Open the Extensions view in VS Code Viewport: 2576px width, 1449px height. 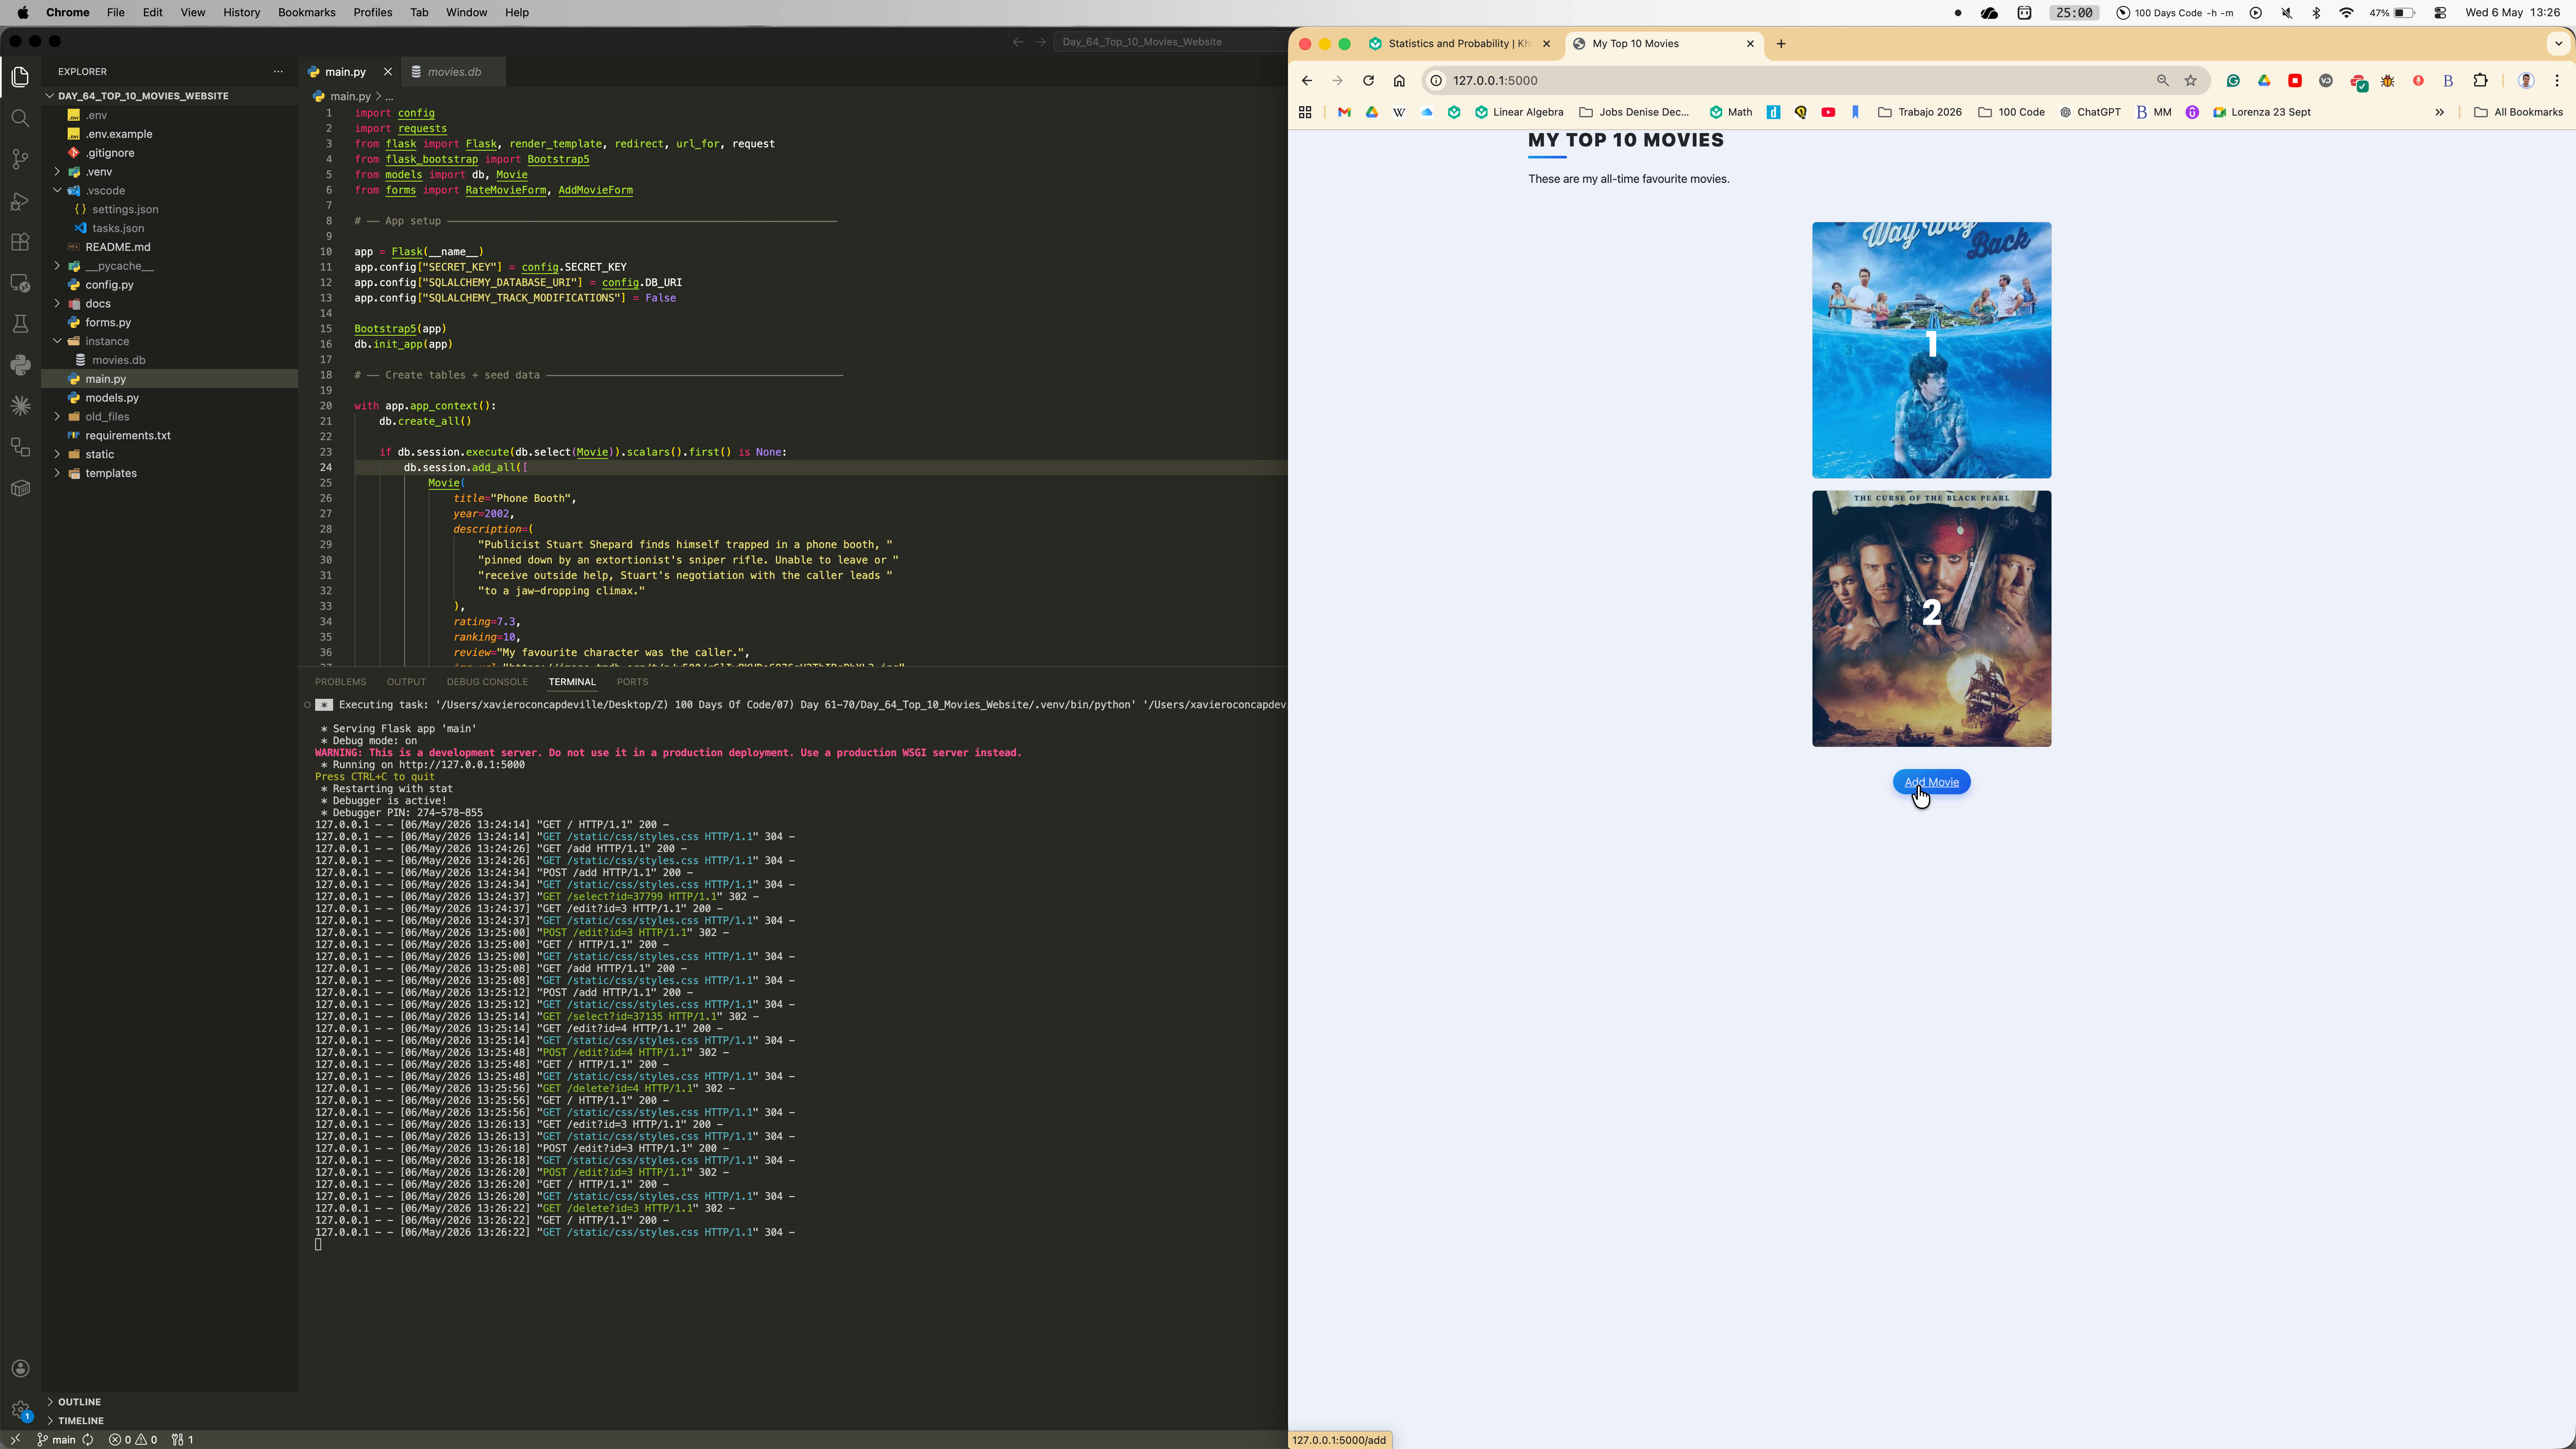coord(20,242)
